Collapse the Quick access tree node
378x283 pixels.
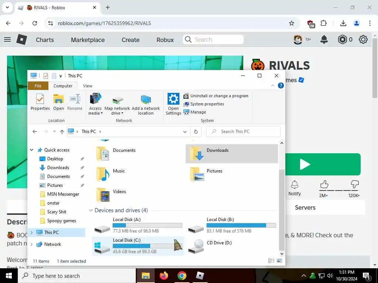tap(32, 150)
